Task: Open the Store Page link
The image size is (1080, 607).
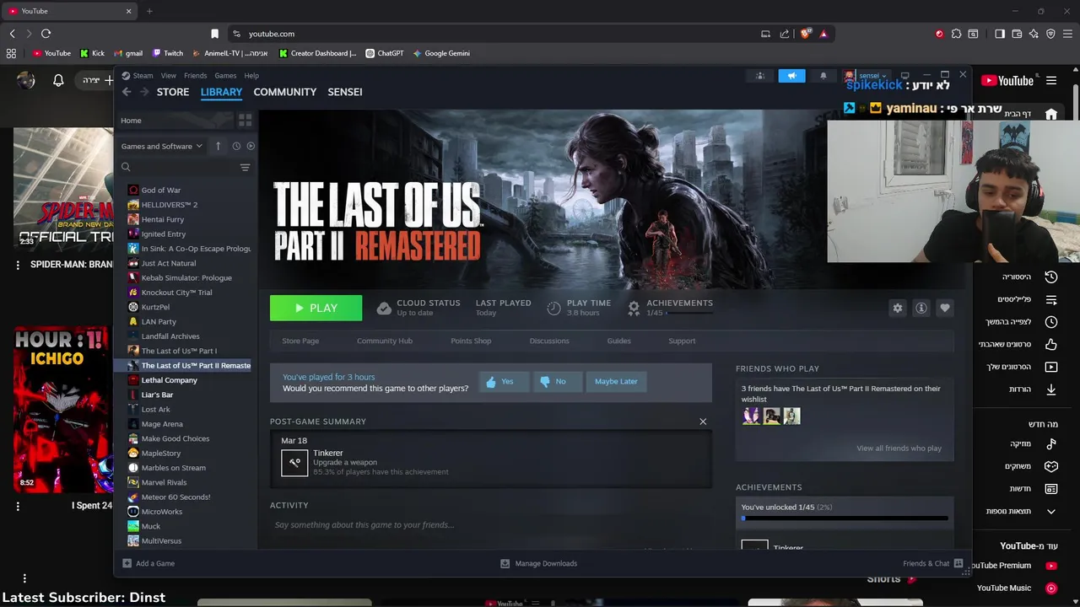Action: click(x=300, y=341)
